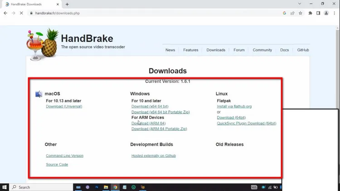Screen dimensions: 340x191
Task: Close the HandBrake Downloads tab
Action: [58, 5]
